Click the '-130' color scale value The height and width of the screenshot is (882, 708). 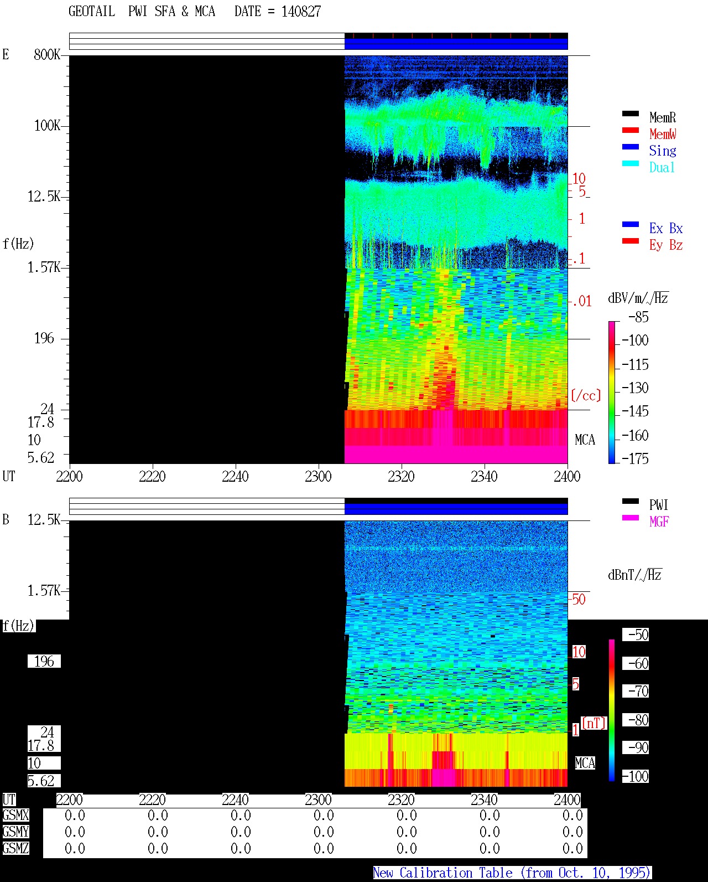(635, 388)
